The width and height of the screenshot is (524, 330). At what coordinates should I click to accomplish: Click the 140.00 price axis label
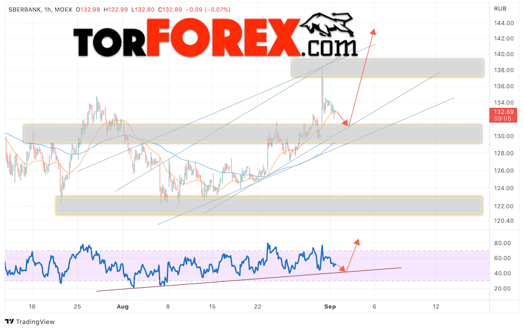pyautogui.click(x=504, y=54)
